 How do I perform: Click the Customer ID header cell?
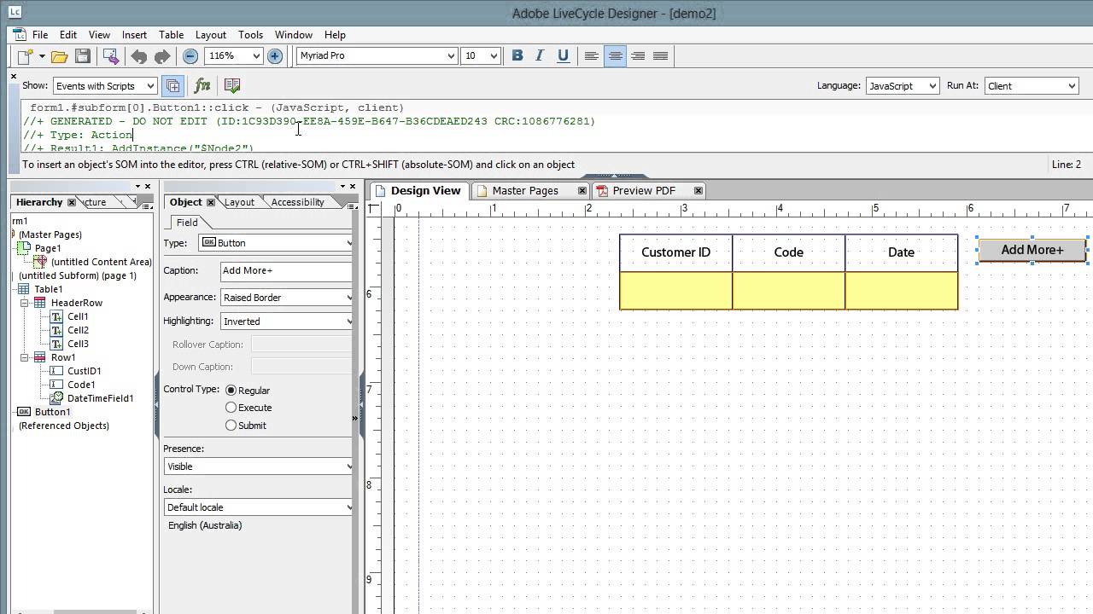point(675,252)
